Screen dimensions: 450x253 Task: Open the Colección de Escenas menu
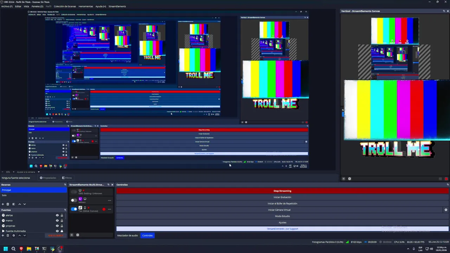tap(65, 6)
